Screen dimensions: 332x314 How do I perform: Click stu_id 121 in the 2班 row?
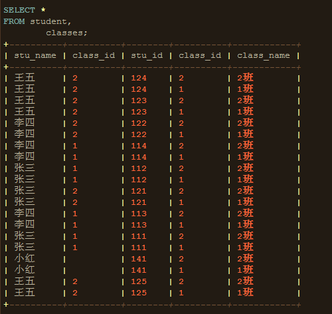pos(139,191)
